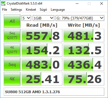
Task: Minimize the CrystalDiskMark window
Action: tap(77, 3)
